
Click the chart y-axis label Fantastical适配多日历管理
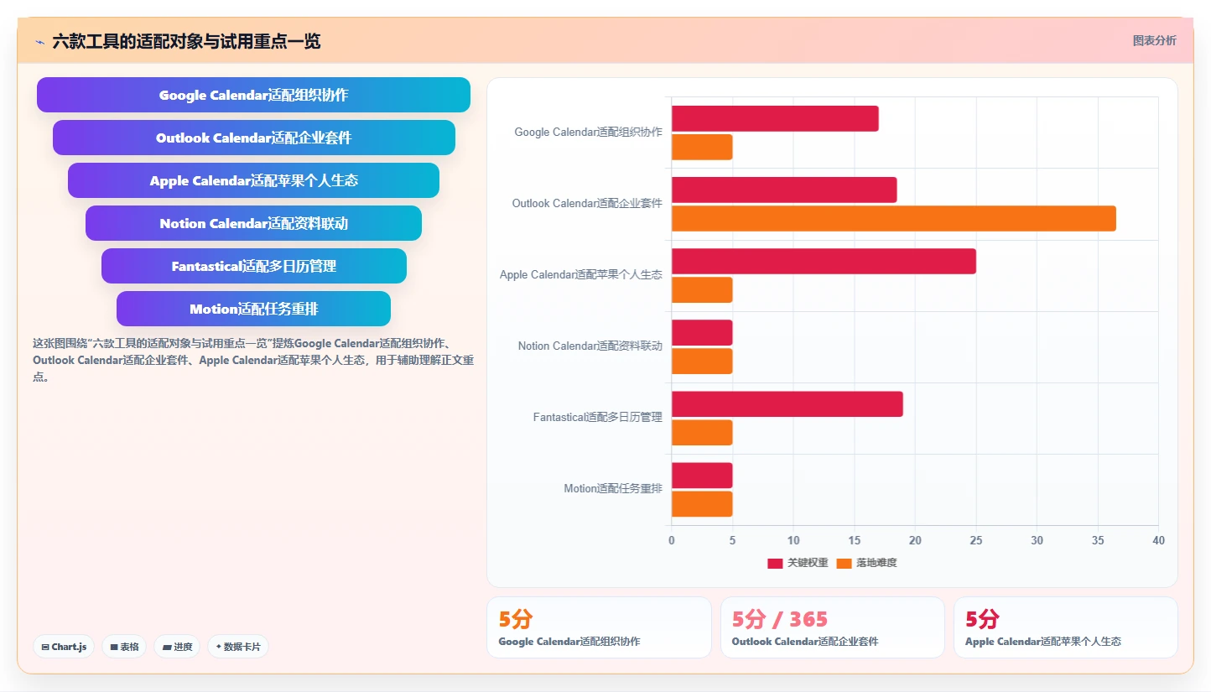[x=597, y=417]
